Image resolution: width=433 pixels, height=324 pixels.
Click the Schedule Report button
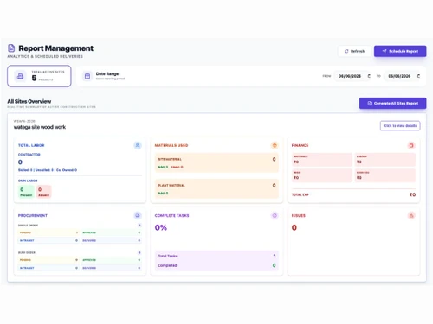click(x=400, y=51)
